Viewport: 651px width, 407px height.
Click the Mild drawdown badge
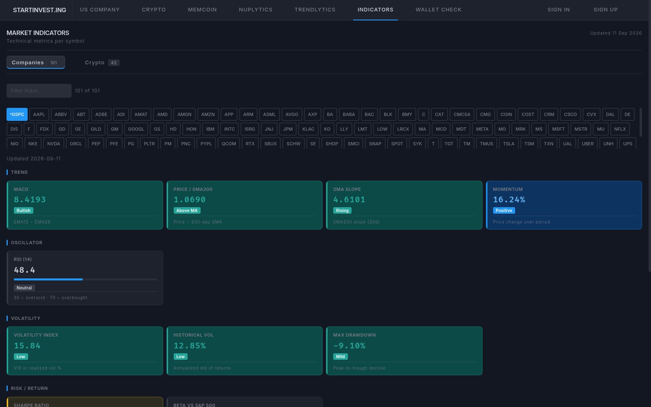pyautogui.click(x=341, y=357)
